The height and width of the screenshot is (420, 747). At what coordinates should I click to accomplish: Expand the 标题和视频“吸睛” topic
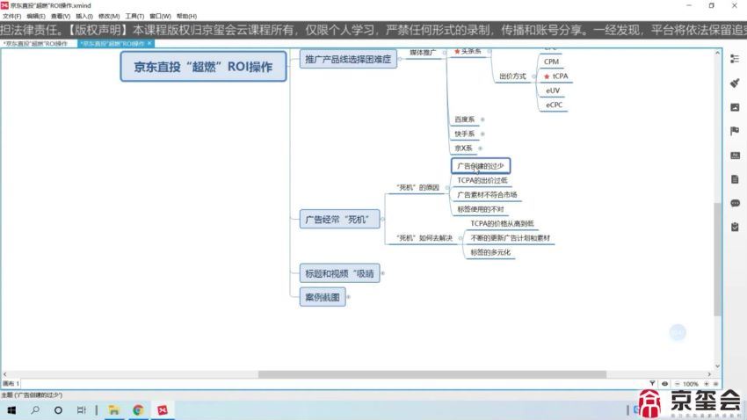(x=382, y=273)
